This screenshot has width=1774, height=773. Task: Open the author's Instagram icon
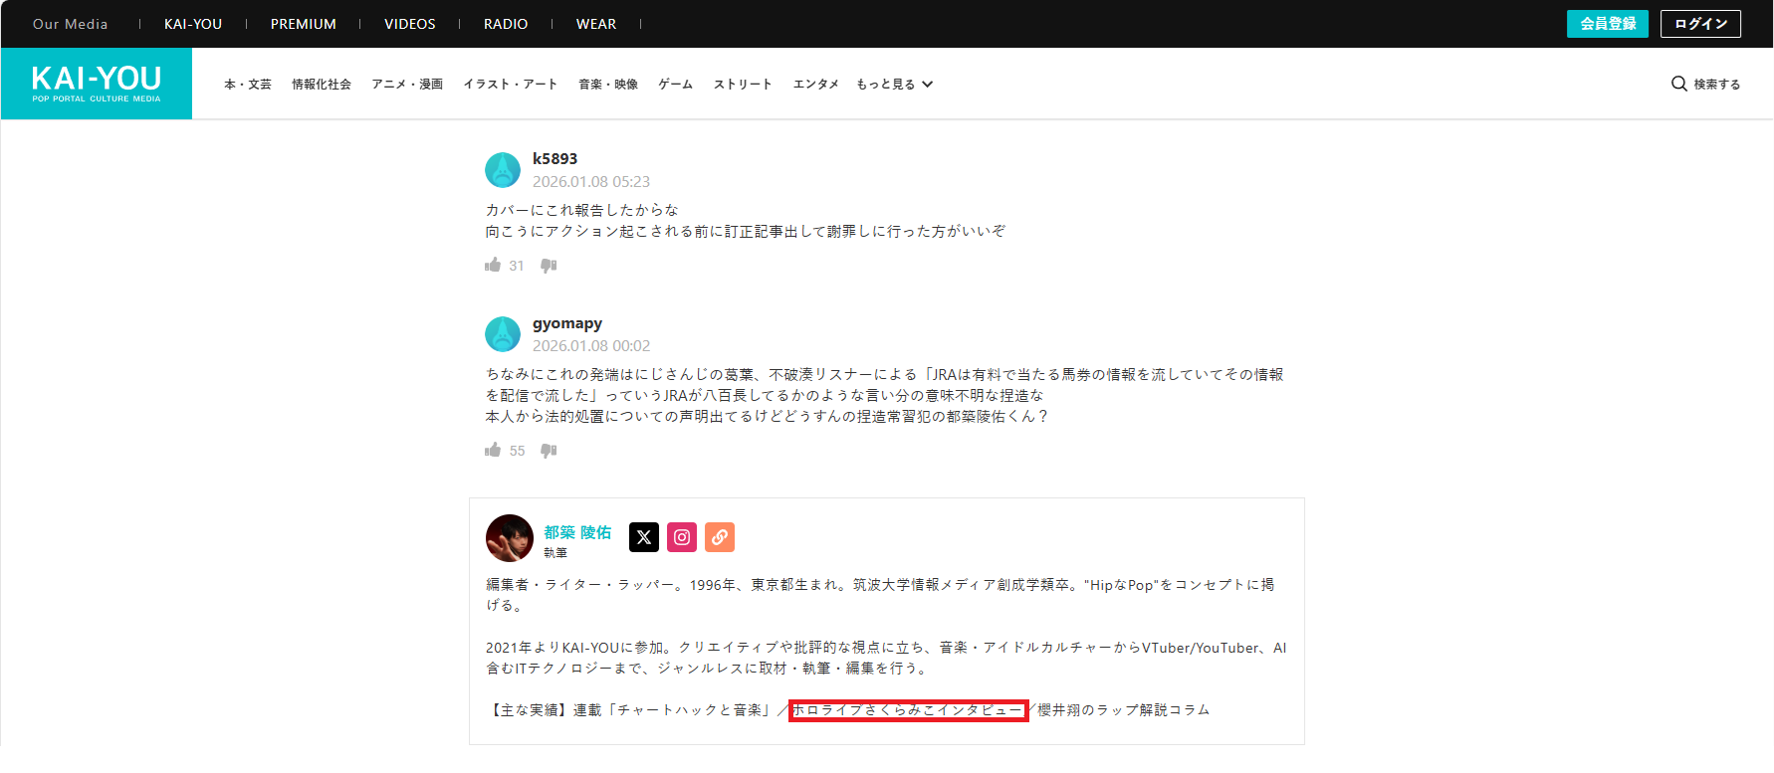coord(682,537)
